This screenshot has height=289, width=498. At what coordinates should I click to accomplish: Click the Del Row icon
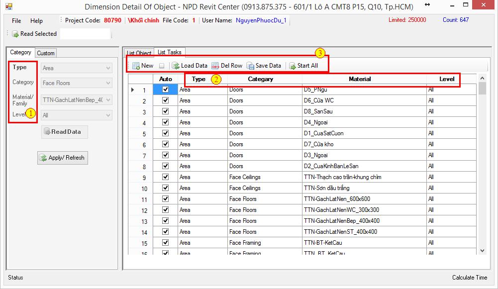coord(215,66)
